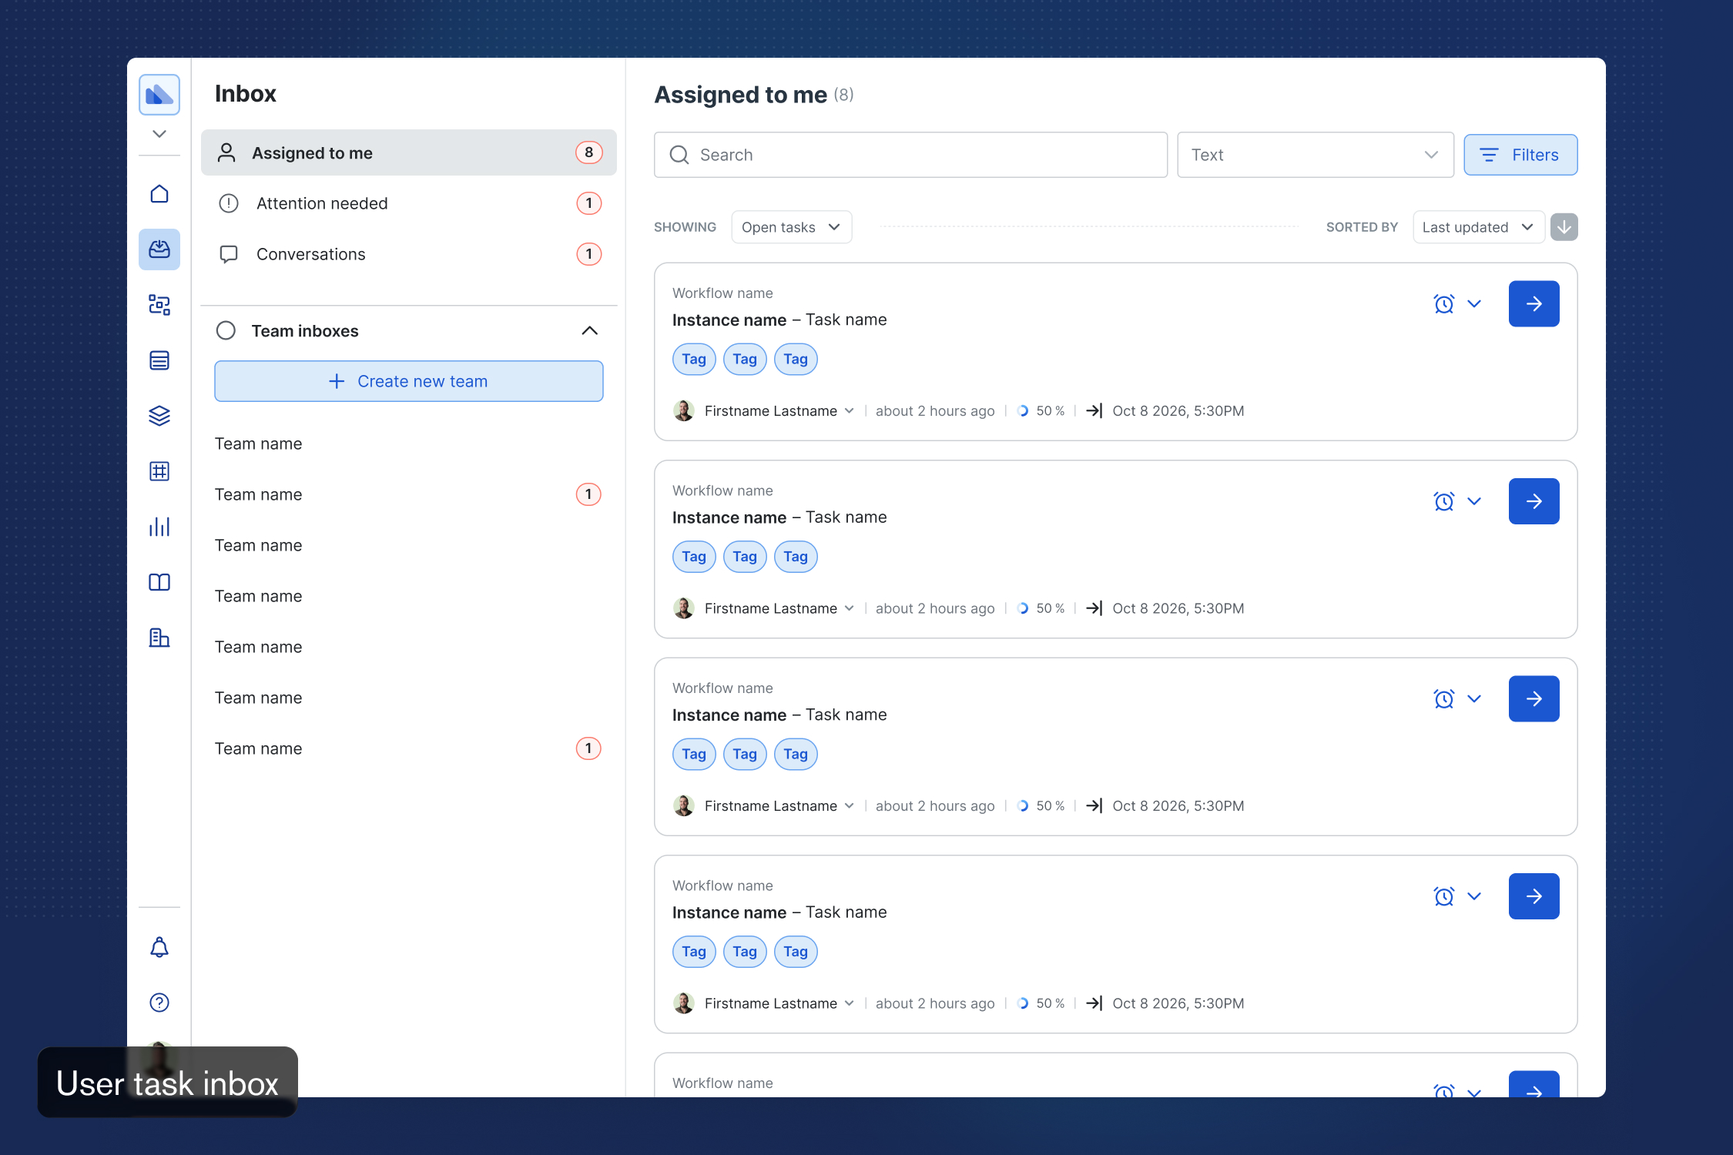Viewport: 1733px width, 1155px height.
Task: Expand the chevron below the app logo
Action: [x=159, y=134]
